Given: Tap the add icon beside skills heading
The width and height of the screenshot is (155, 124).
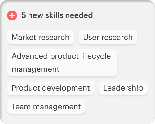Looking at the screenshot, I should click(x=12, y=15).
